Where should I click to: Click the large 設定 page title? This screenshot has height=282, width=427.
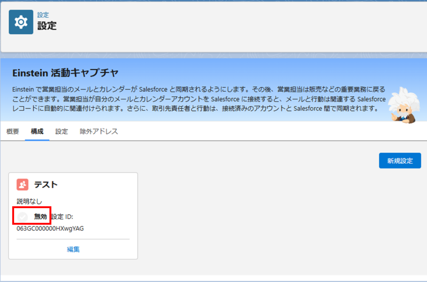click(47, 26)
